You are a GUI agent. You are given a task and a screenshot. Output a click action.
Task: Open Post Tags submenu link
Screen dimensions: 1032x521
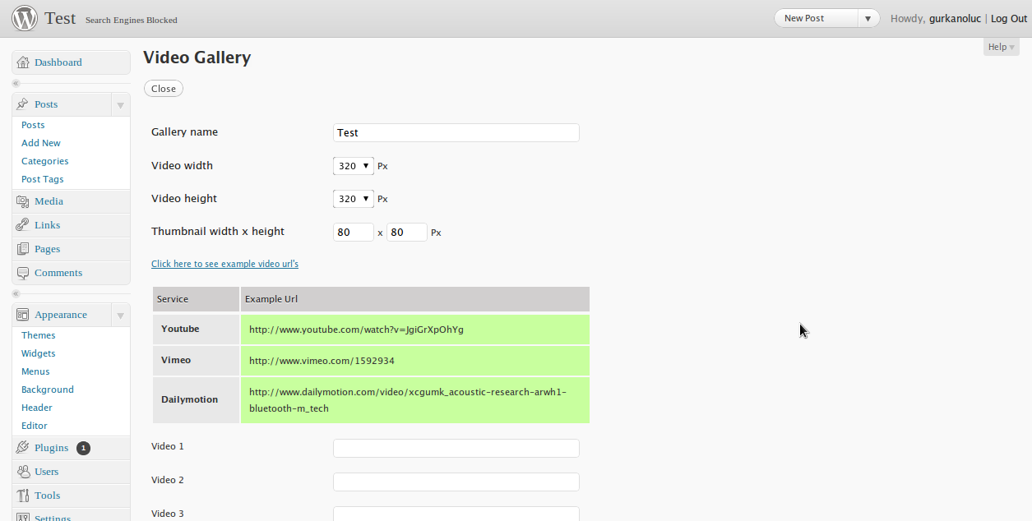pos(43,179)
